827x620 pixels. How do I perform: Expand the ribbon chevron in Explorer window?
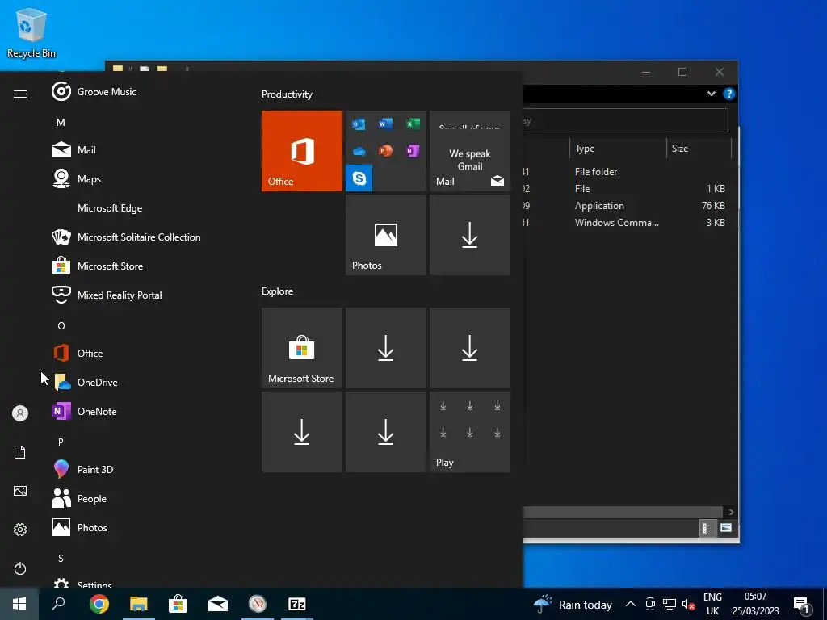[712, 94]
